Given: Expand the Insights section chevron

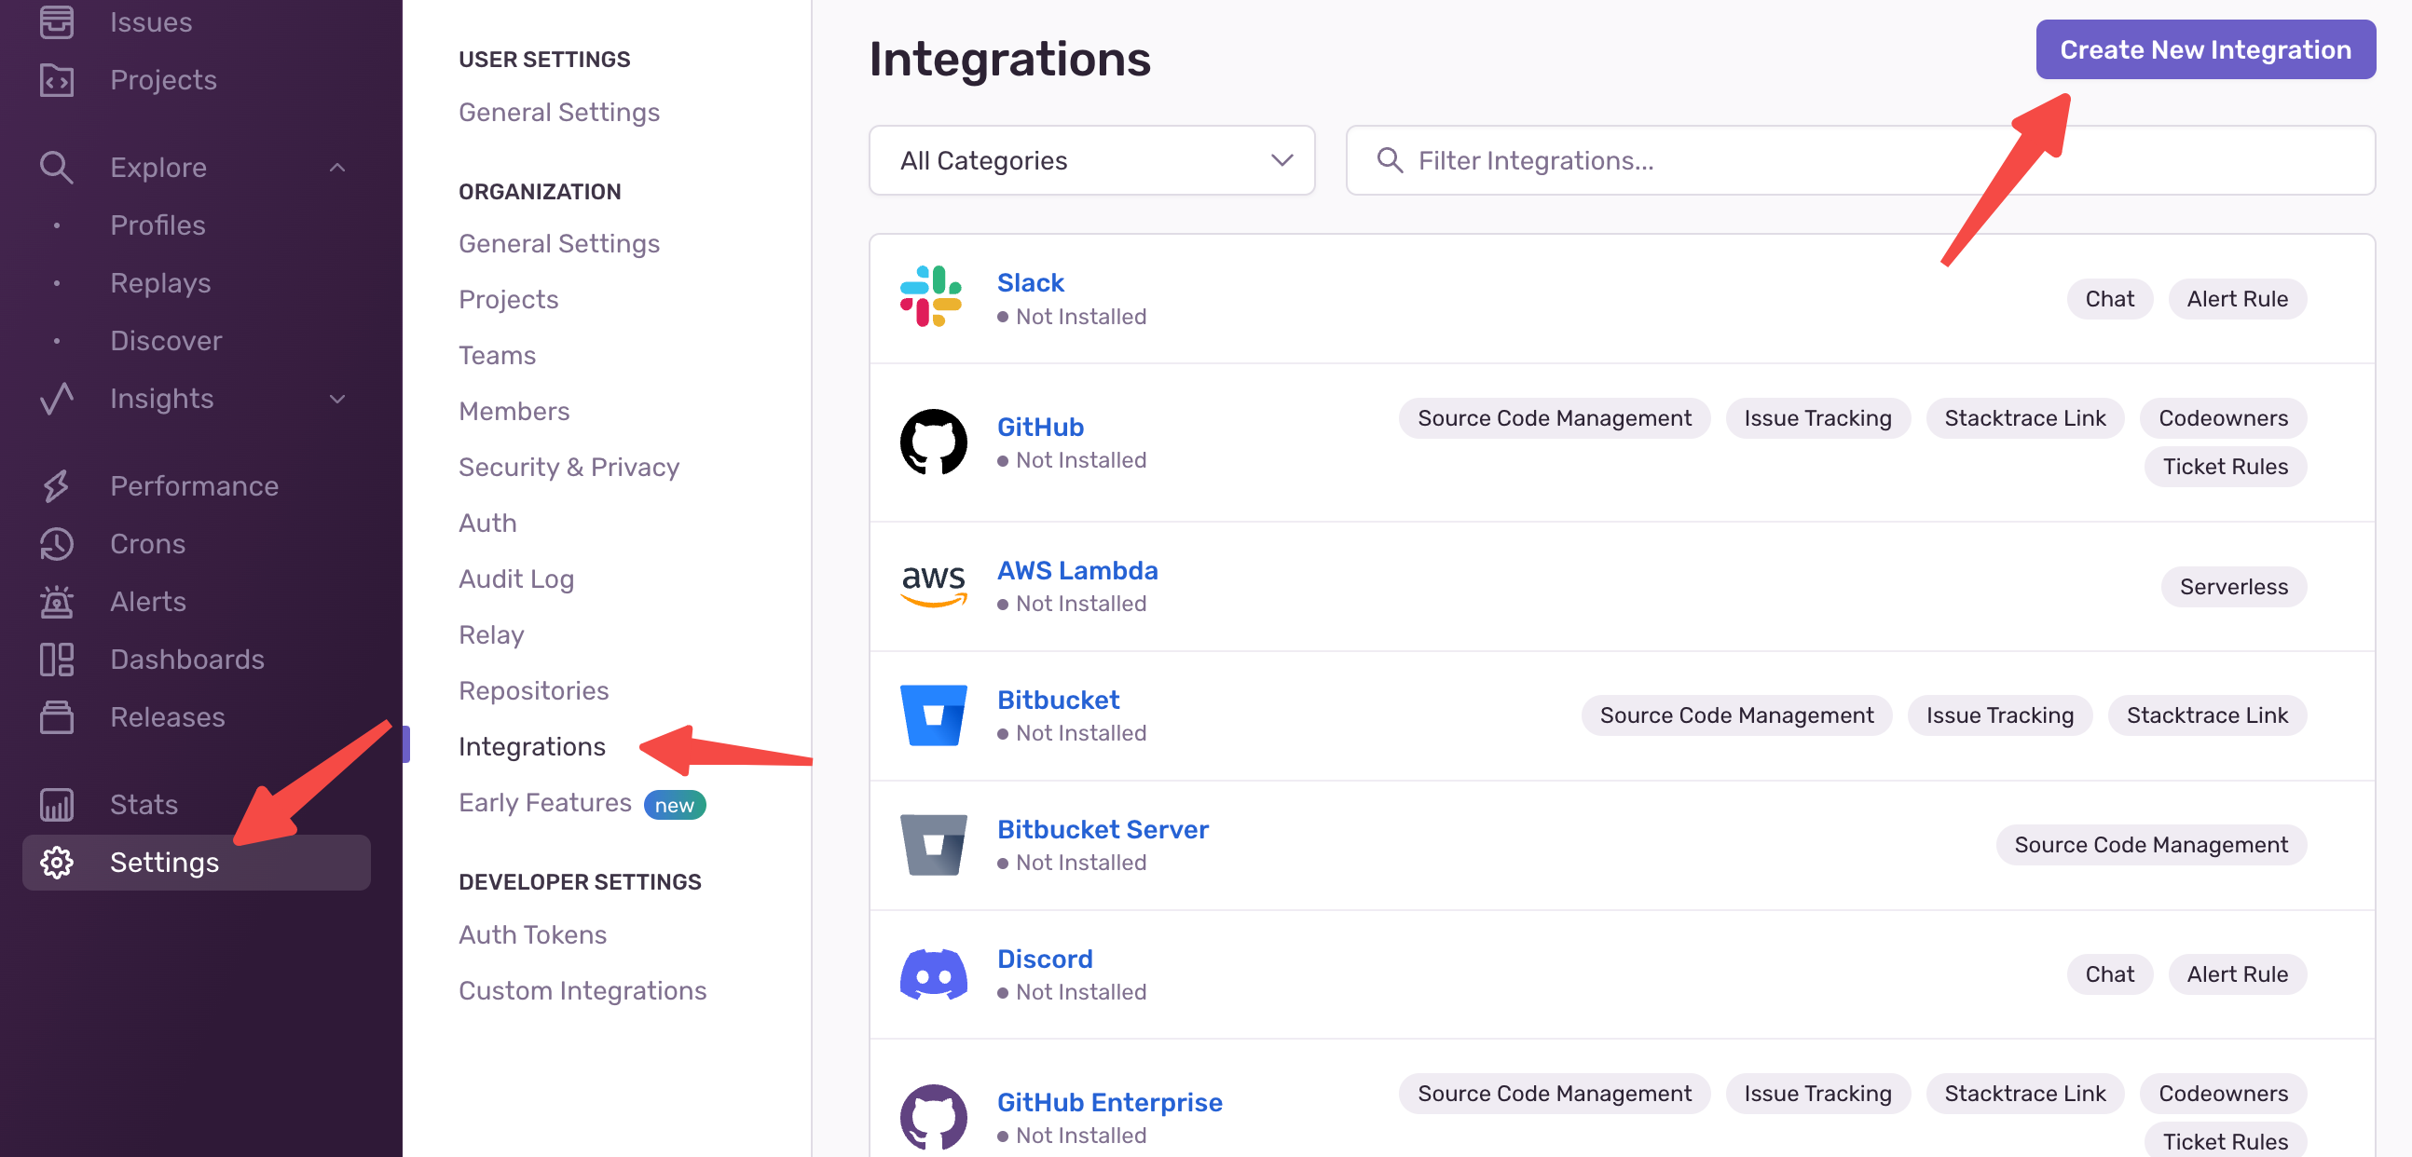Looking at the screenshot, I should click(x=338, y=399).
